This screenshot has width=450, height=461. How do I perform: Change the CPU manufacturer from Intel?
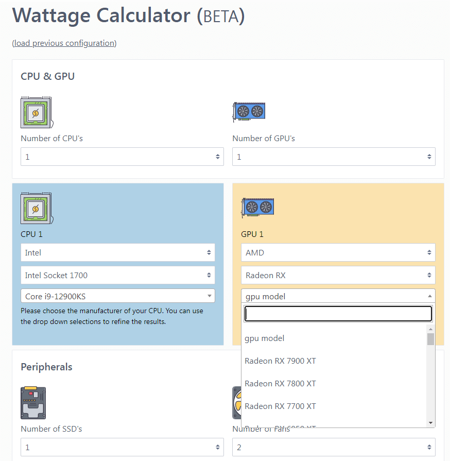click(118, 252)
